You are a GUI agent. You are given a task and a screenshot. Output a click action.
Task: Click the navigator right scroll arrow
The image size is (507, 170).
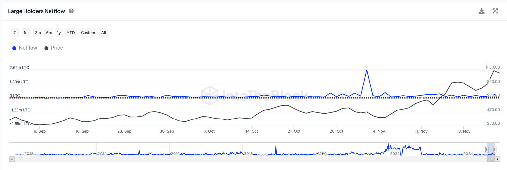tap(498, 159)
